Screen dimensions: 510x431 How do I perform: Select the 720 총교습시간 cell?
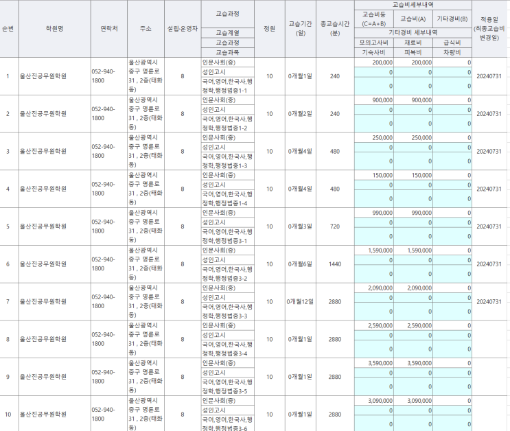[x=334, y=226]
